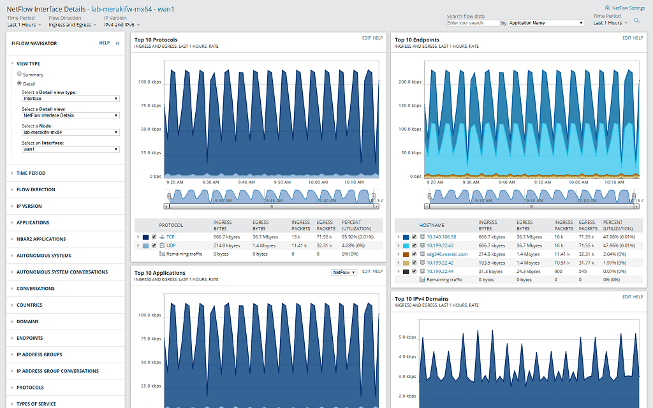Click Edit on Top 10 Protocols panel
The width and height of the screenshot is (653, 408).
click(x=367, y=38)
